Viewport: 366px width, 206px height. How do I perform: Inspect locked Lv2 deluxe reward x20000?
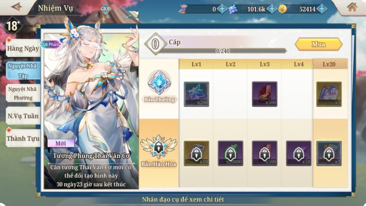click(231, 153)
